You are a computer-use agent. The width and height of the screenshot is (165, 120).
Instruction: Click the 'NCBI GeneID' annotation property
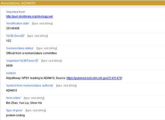16,36
